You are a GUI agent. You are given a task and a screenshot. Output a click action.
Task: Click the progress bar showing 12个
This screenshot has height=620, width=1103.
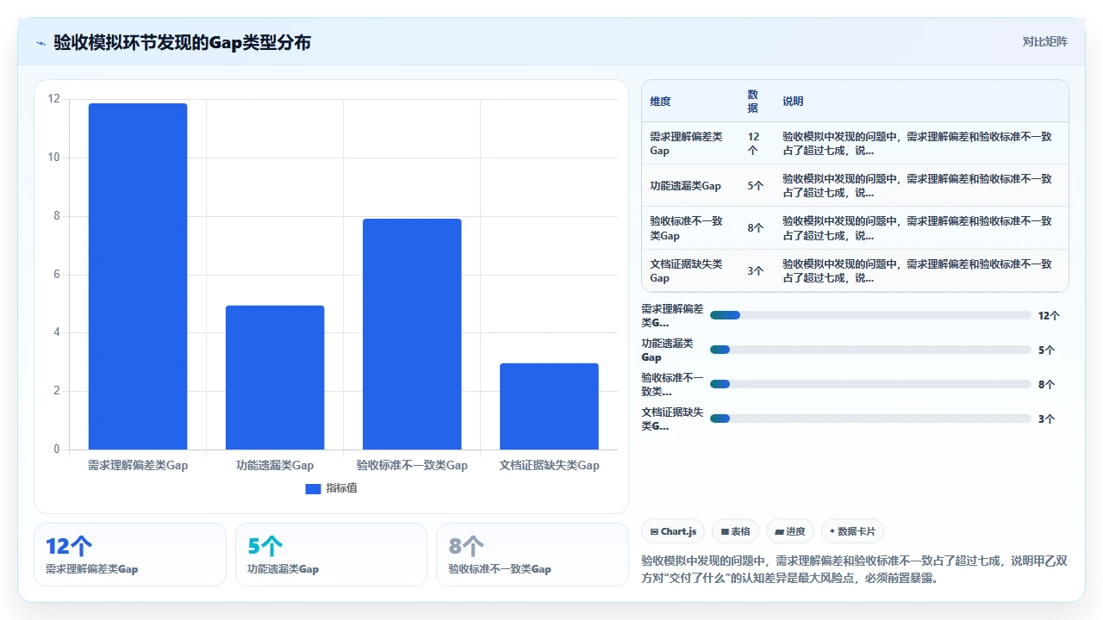pos(870,315)
